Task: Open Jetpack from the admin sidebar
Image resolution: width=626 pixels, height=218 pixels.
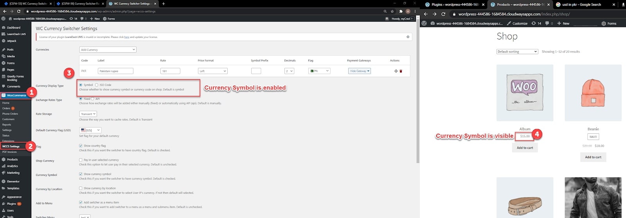Action: tap(11, 41)
